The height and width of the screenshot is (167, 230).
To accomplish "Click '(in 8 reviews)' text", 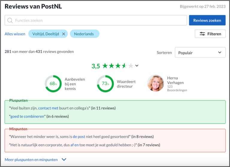I will point(143,137).
